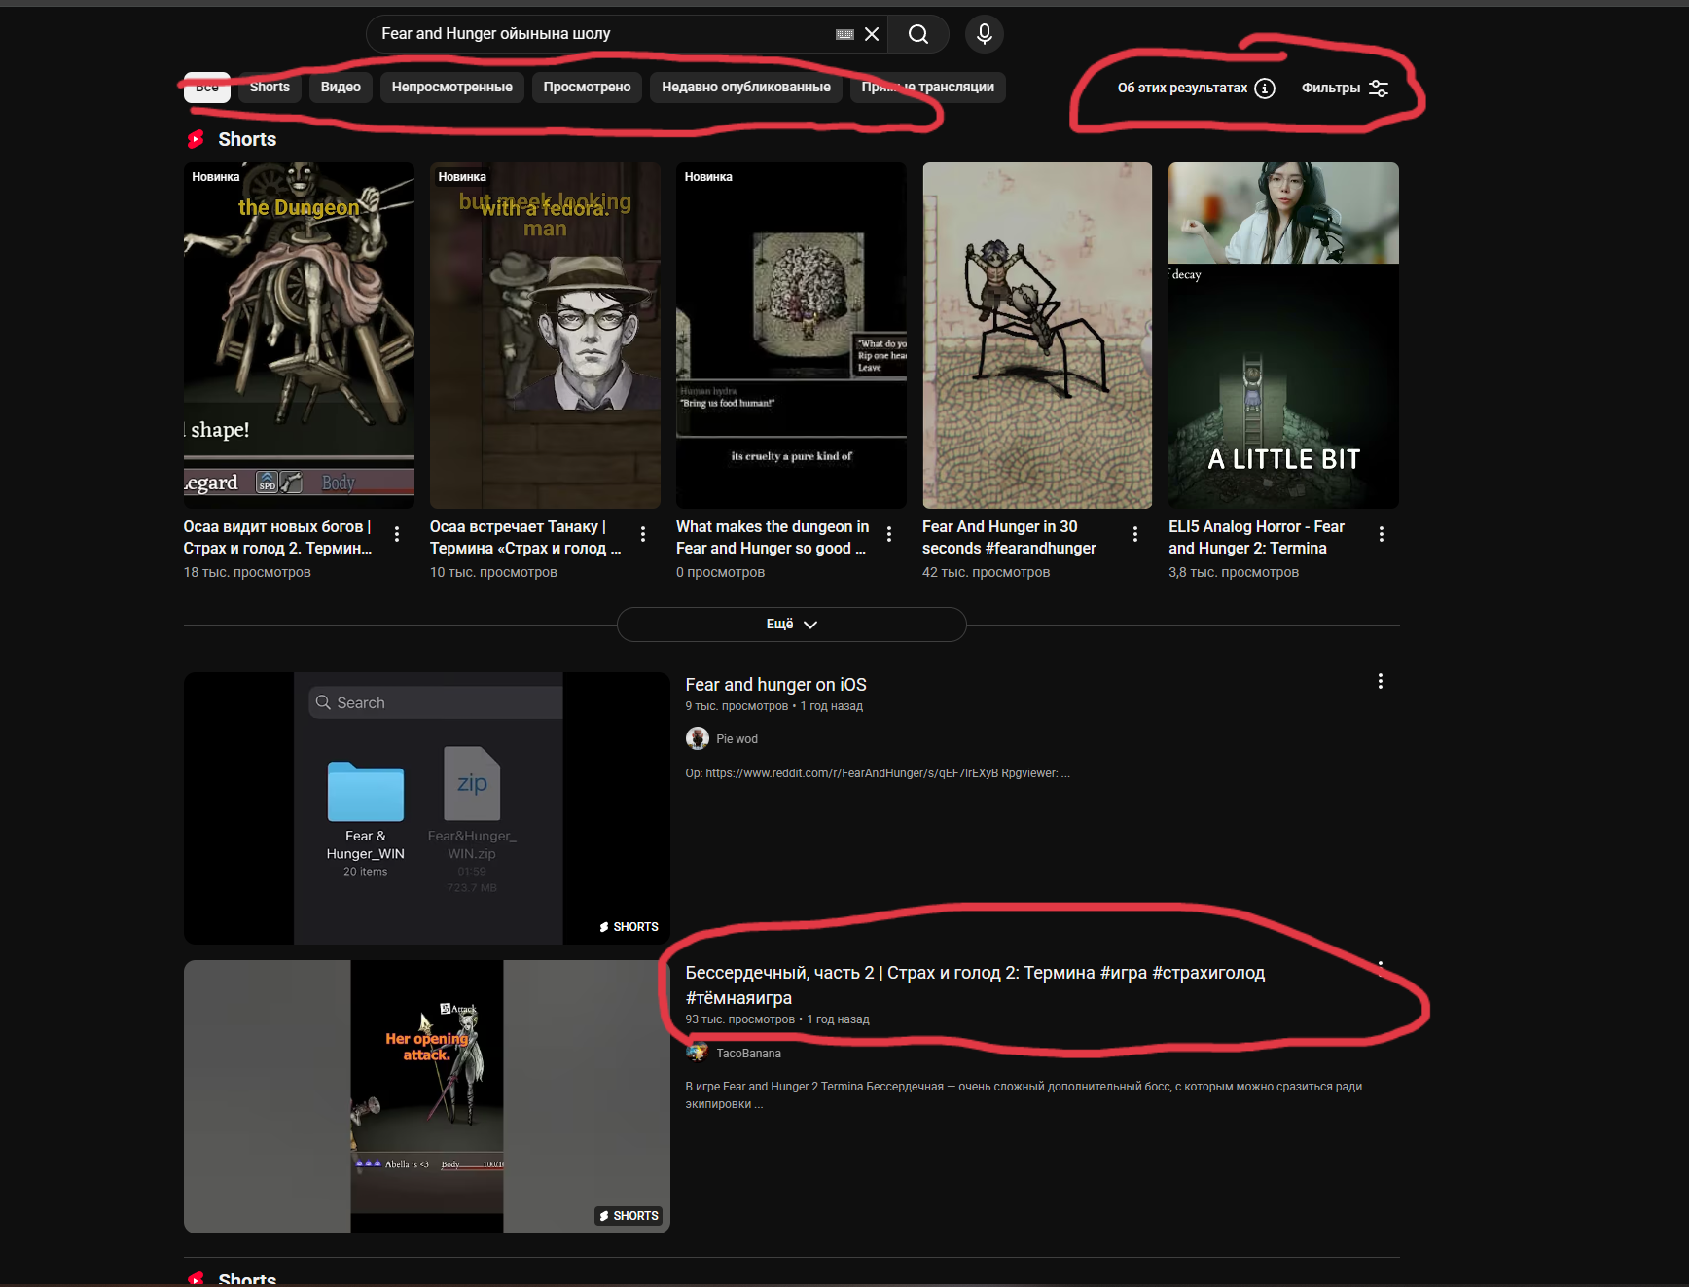The height and width of the screenshot is (1287, 1689).
Task: Play the 'Her opening attack' video thumbnail
Action: (x=427, y=1097)
